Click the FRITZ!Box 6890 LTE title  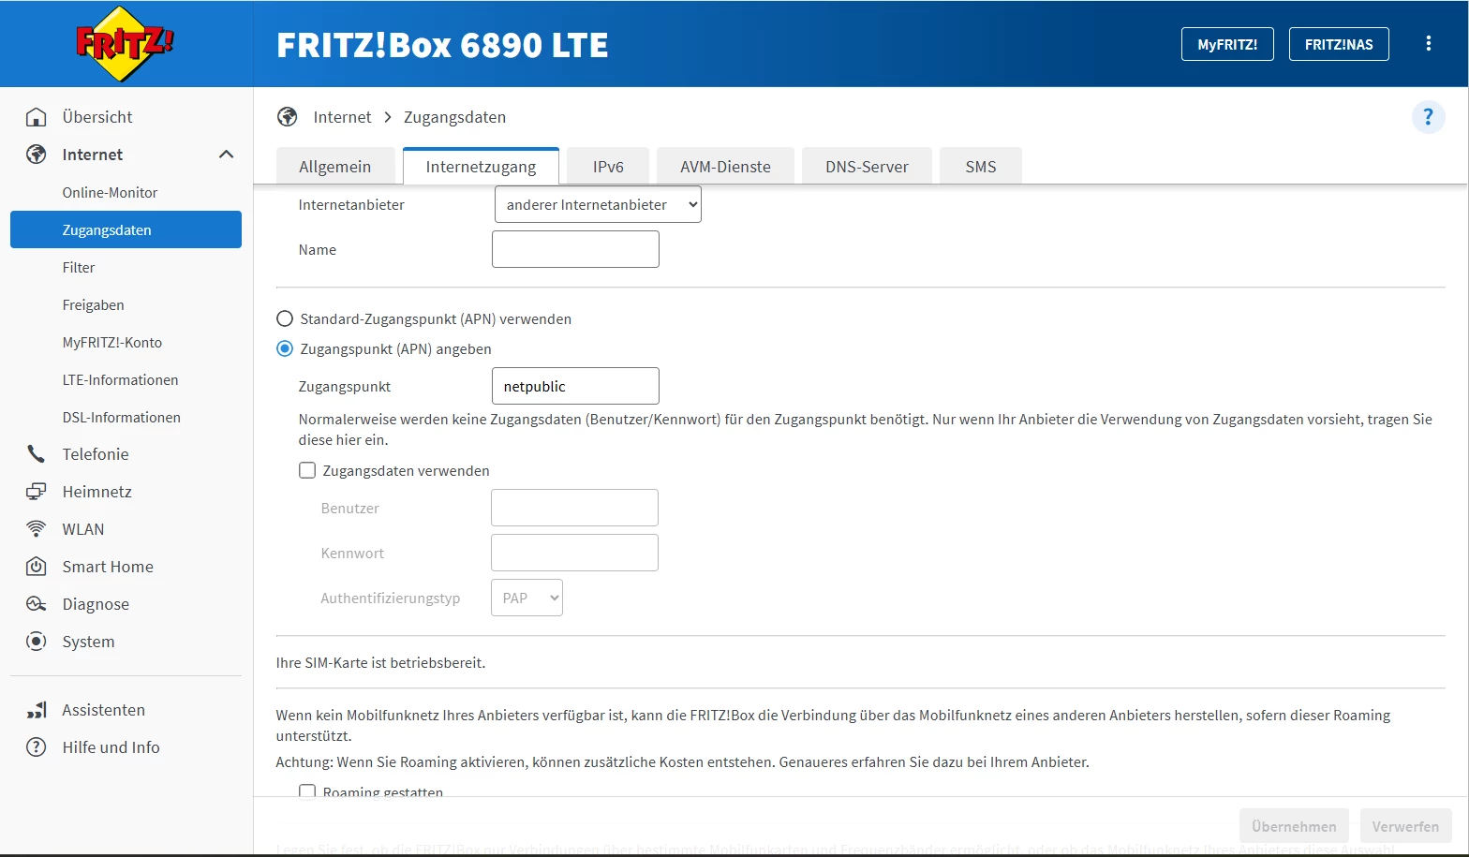[x=442, y=45]
